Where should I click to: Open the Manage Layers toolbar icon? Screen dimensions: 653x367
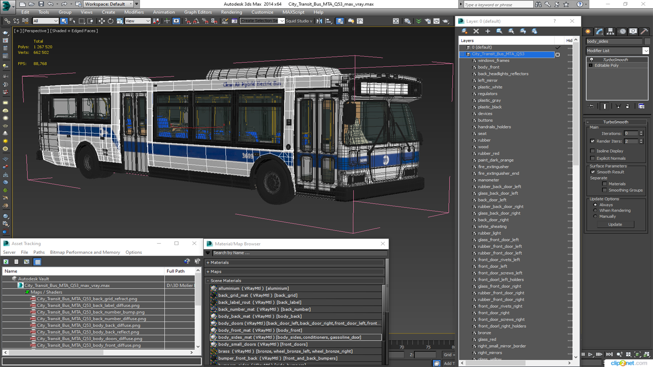click(x=340, y=21)
